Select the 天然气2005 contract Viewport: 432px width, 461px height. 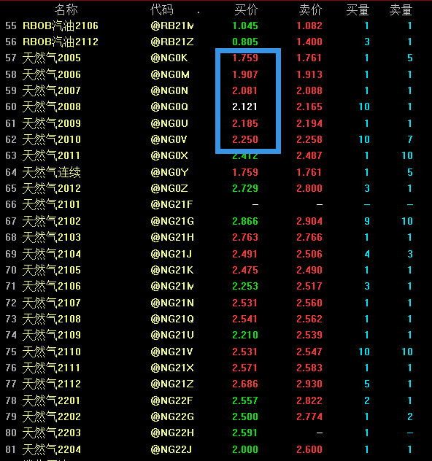tap(52, 58)
